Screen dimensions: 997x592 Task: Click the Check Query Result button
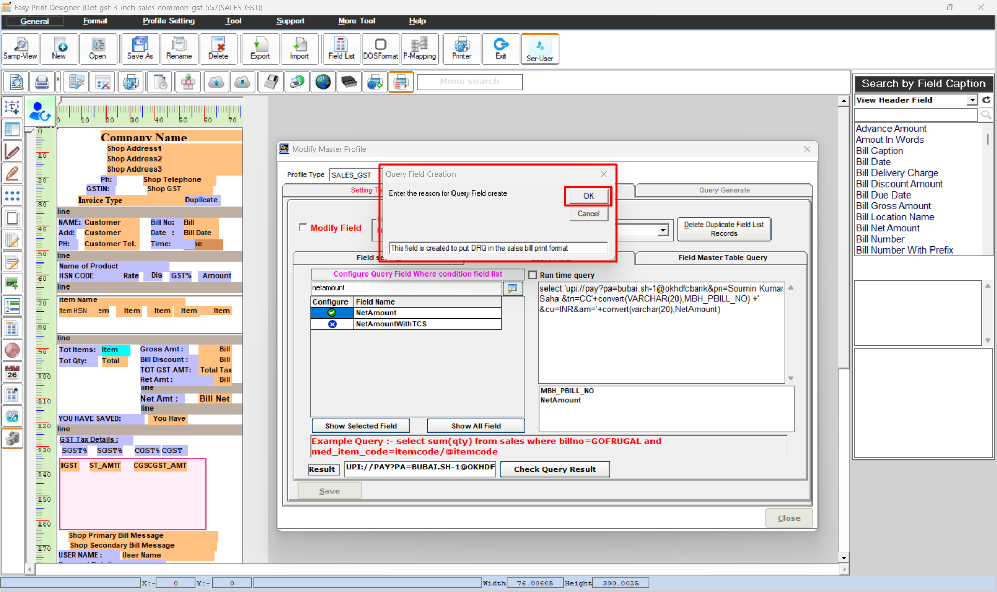pos(554,469)
